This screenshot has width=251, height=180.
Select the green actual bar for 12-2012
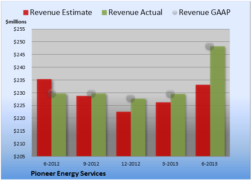138,128
